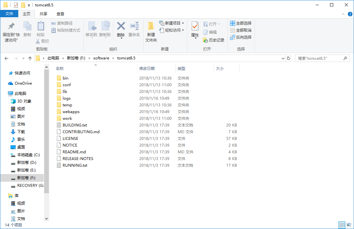Screen dimensions: 354x229
Task: Select RUNNING.txt file
Action: [x=72, y=165]
